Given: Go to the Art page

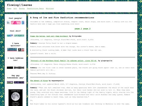Looking at the screenshot, I should pos(15,8).
